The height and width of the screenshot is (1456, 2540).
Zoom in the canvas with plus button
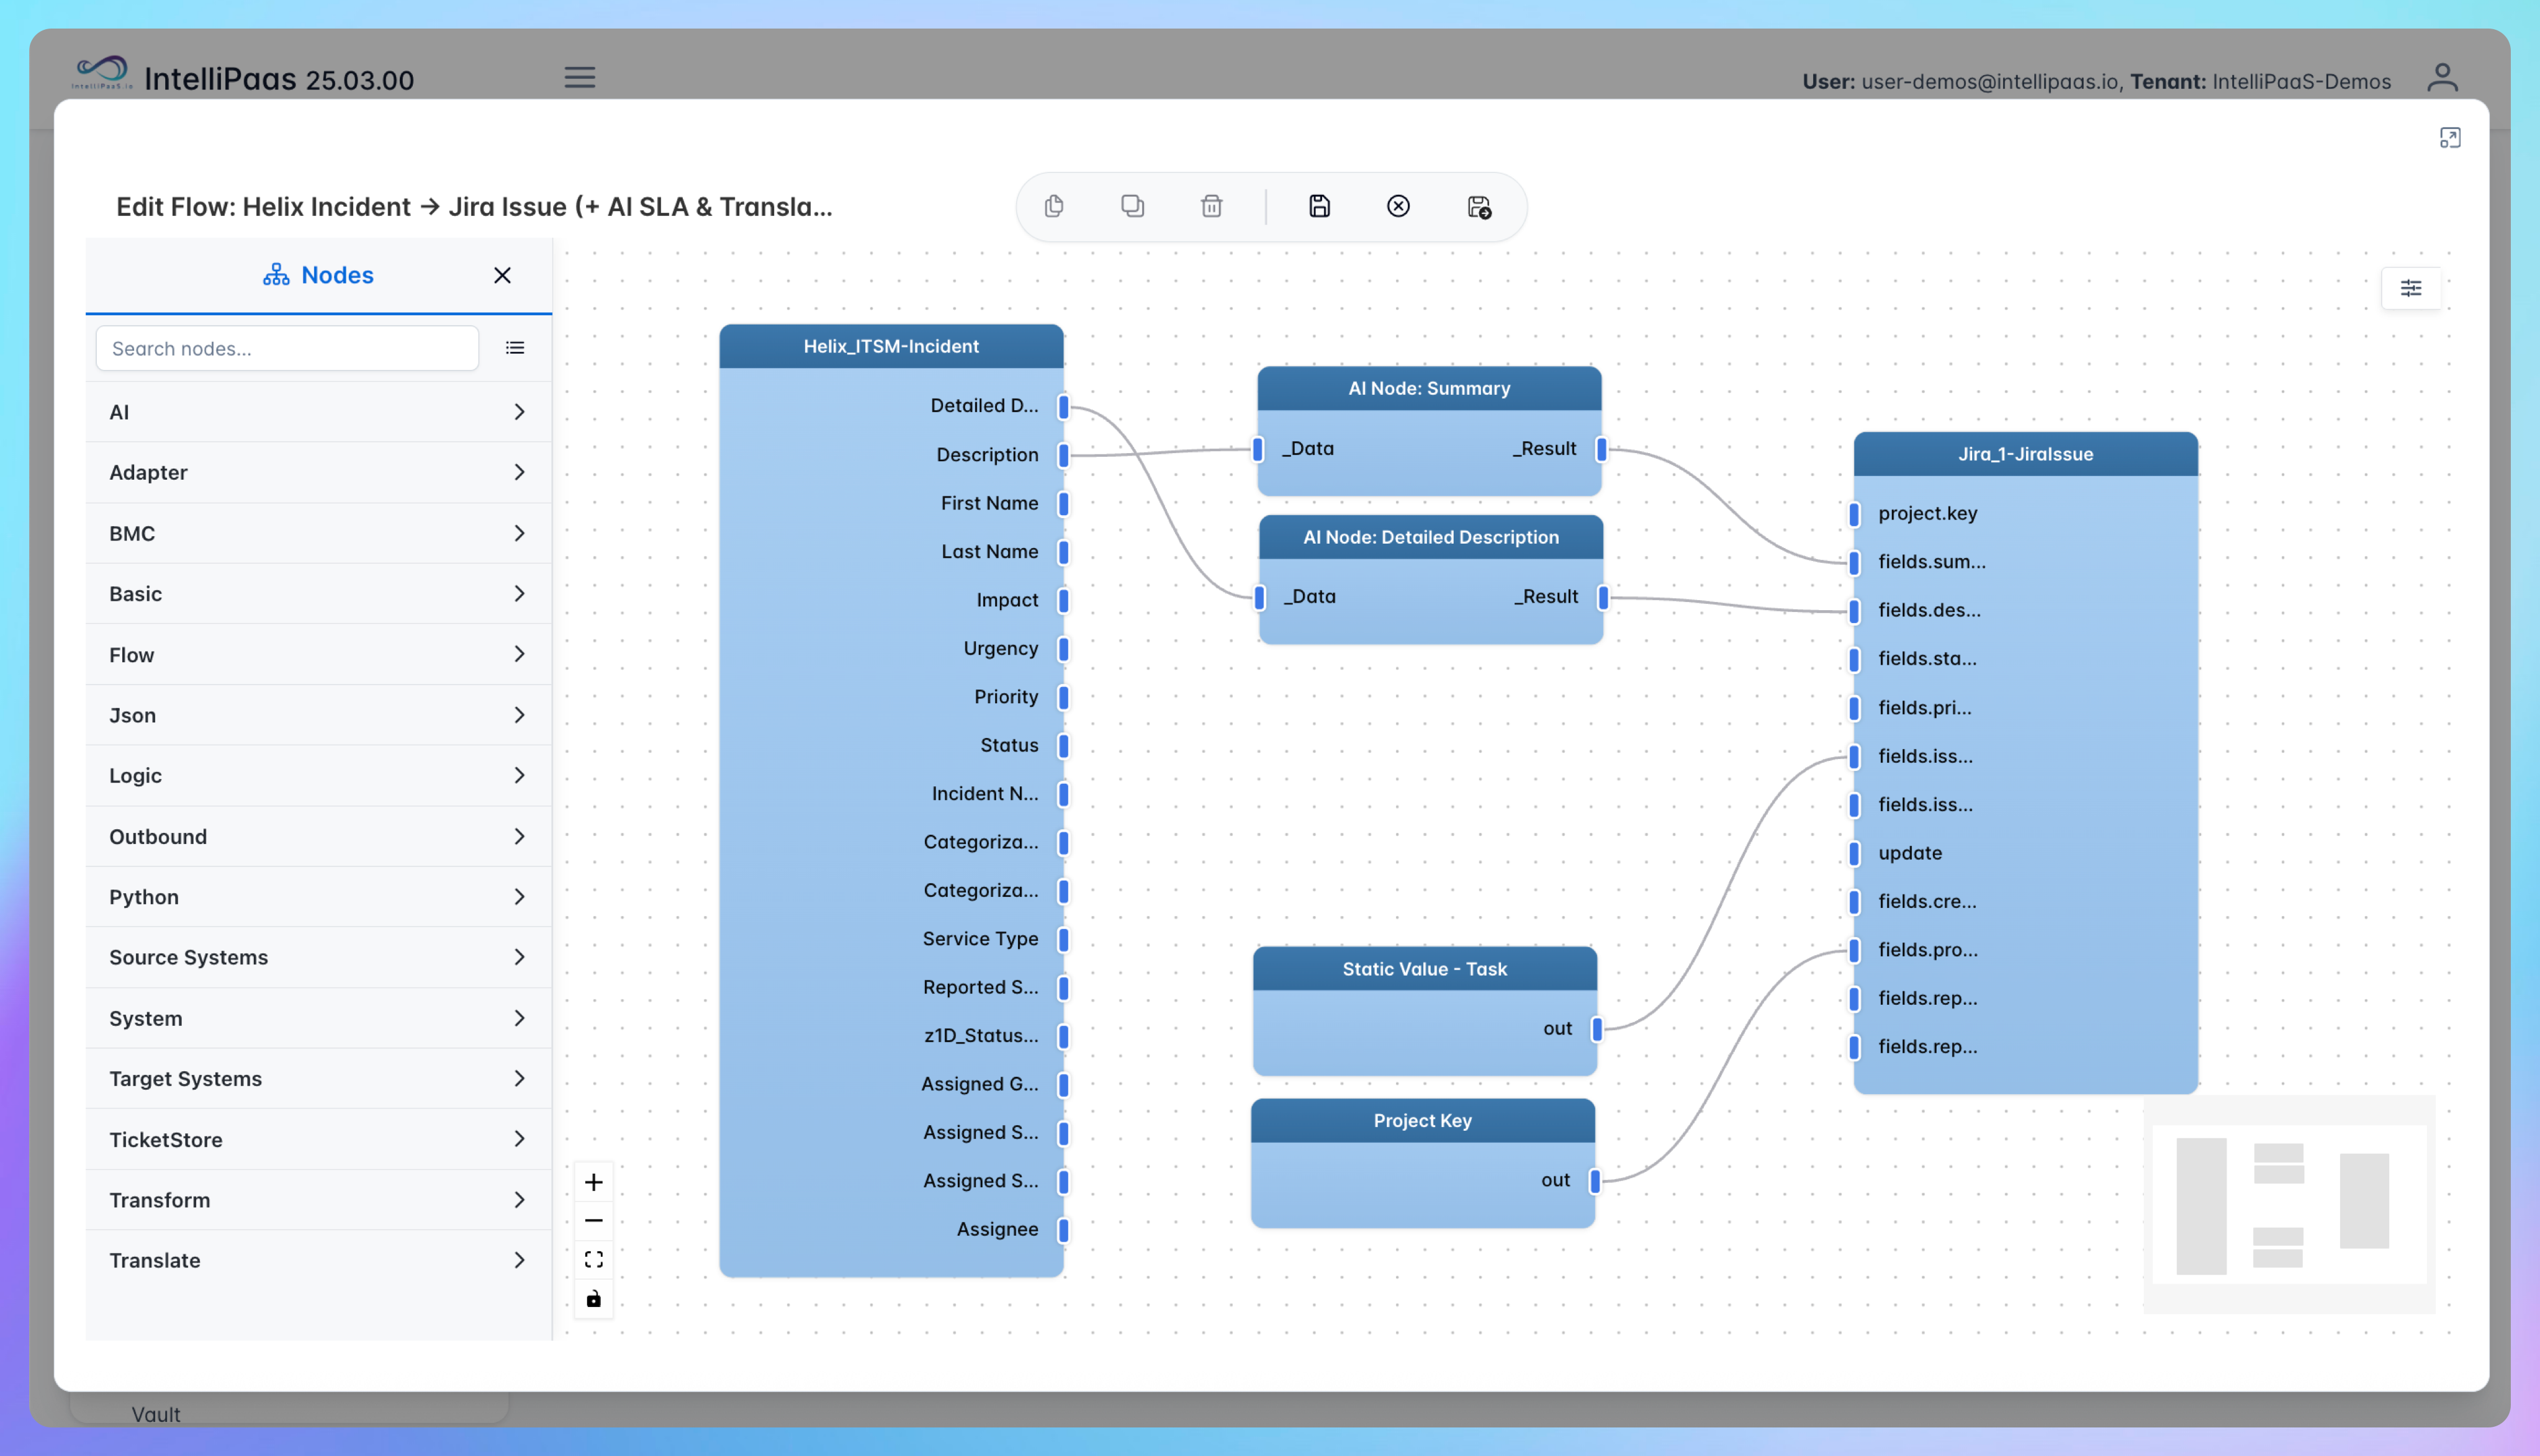593,1182
